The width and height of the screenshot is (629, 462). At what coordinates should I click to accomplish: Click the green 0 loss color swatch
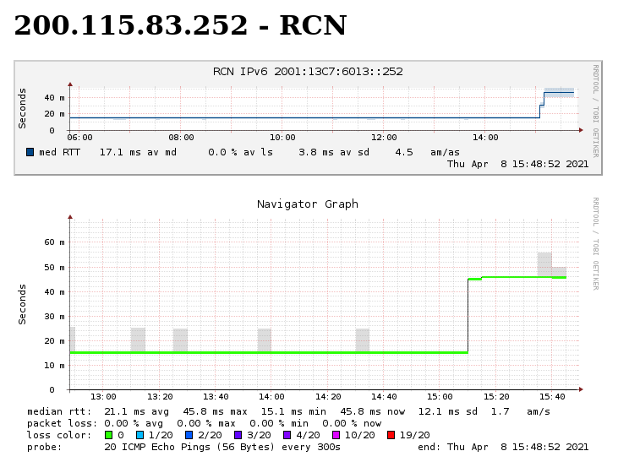[x=108, y=435]
